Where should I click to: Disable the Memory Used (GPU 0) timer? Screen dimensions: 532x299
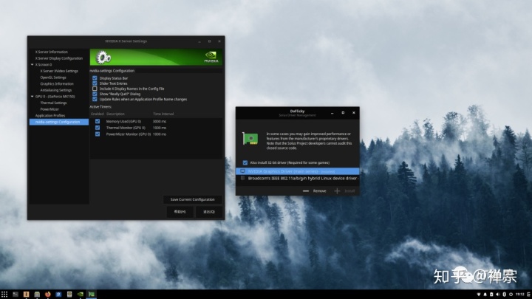[98, 121]
